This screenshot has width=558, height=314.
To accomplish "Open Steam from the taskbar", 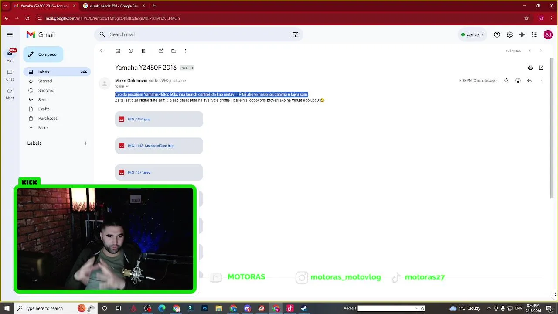I will pos(304,308).
